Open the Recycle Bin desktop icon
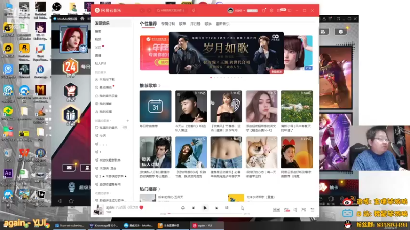The width and height of the screenshot is (410, 230). click(x=8, y=155)
